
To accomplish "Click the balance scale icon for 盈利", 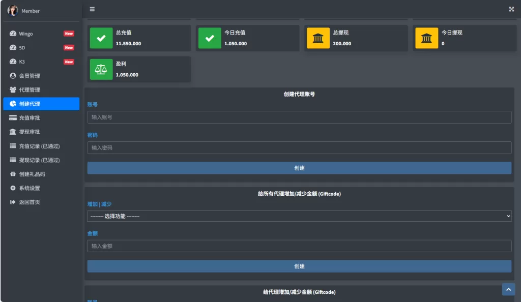I will [x=101, y=70].
